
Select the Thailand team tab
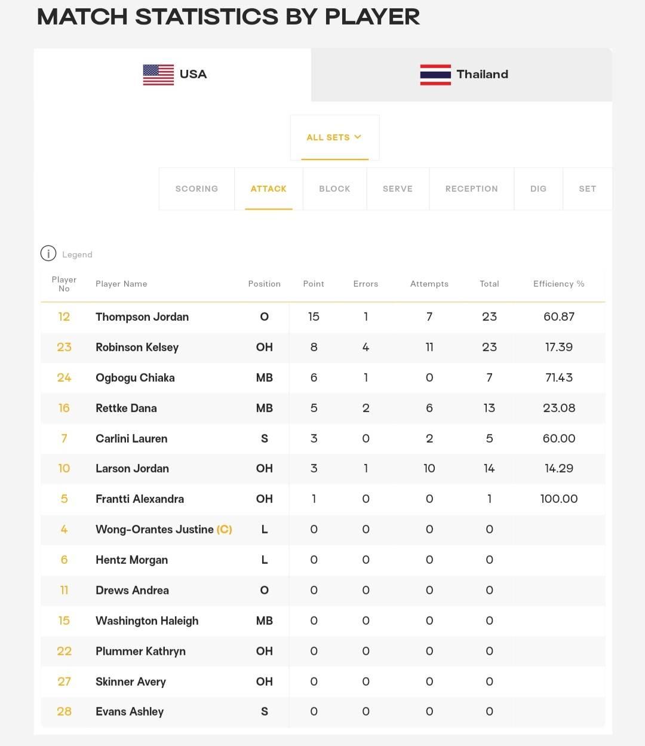click(x=462, y=75)
